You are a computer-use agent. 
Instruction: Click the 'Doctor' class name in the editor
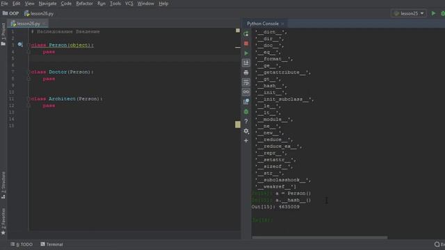click(58, 72)
